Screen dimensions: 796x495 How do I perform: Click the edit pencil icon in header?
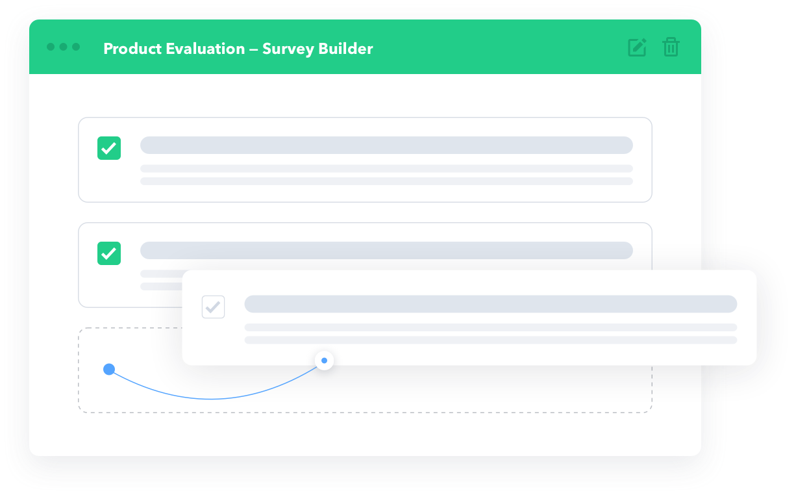[637, 47]
